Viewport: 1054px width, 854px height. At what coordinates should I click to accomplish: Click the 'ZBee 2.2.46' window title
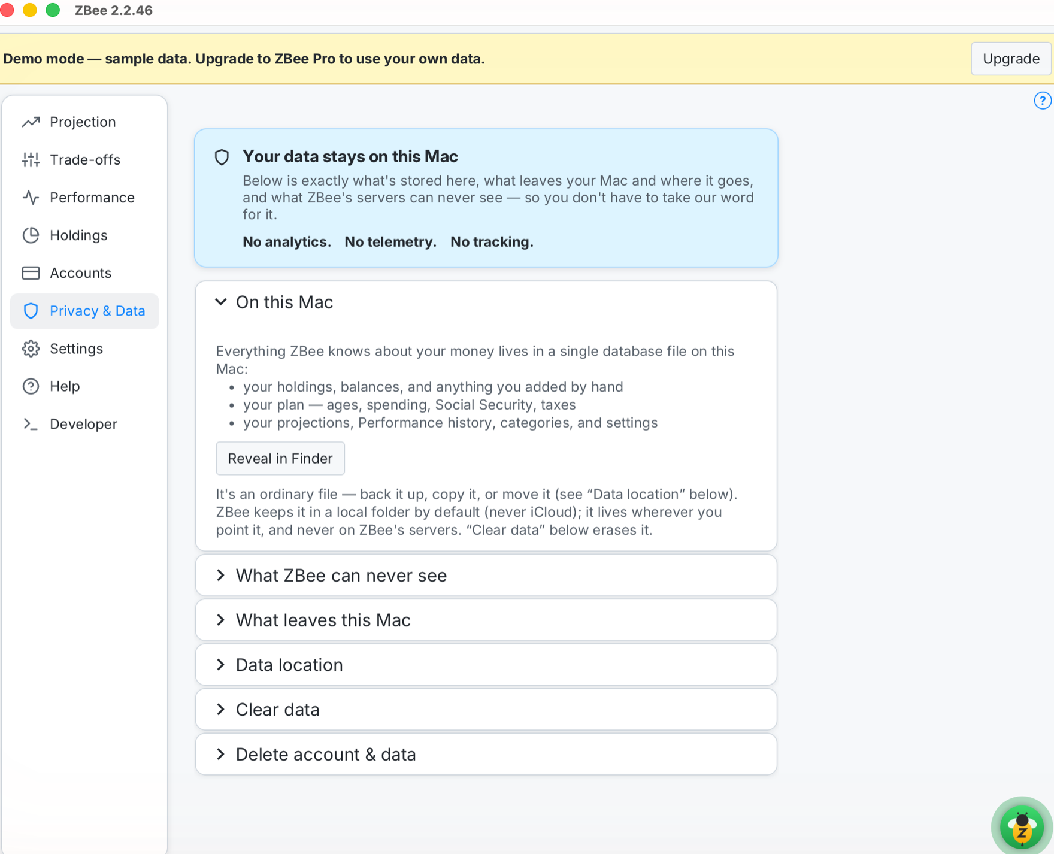tap(114, 10)
